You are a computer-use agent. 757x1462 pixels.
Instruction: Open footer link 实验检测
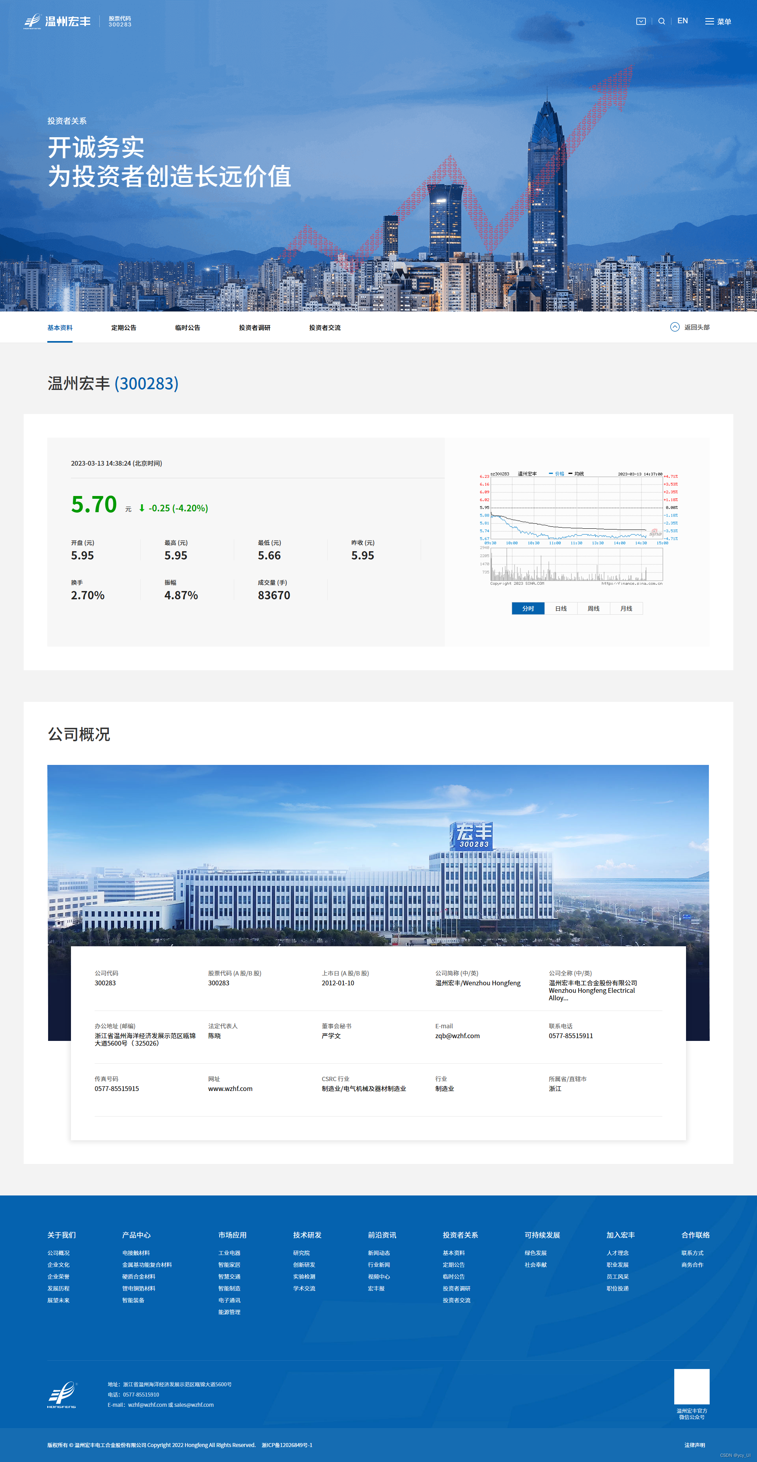tap(304, 1276)
